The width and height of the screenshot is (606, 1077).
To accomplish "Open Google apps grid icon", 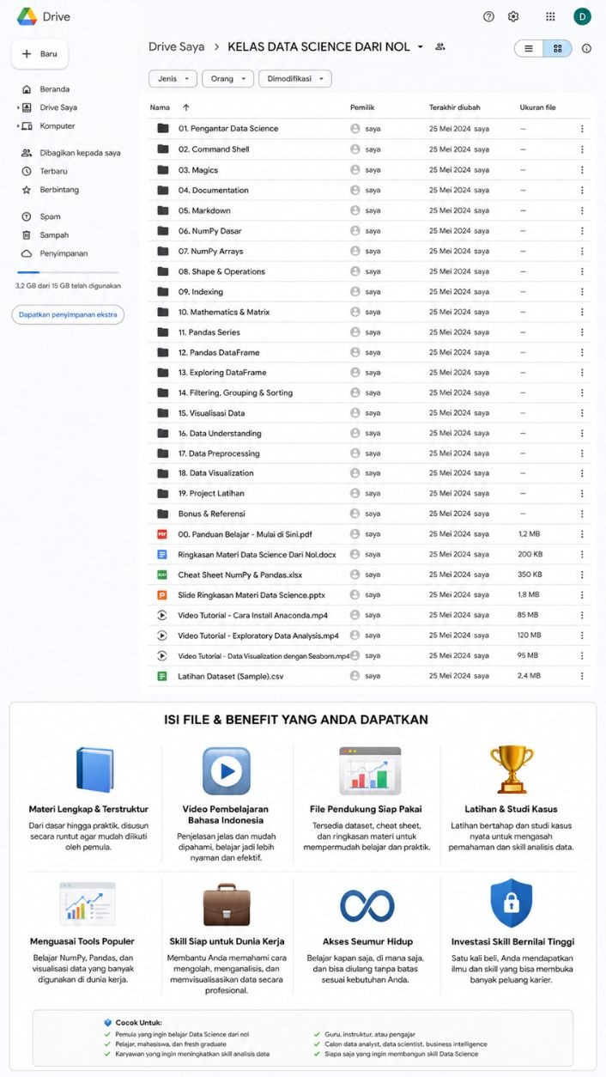I will (x=550, y=16).
